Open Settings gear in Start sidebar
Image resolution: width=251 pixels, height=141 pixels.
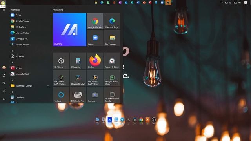tap(4, 91)
